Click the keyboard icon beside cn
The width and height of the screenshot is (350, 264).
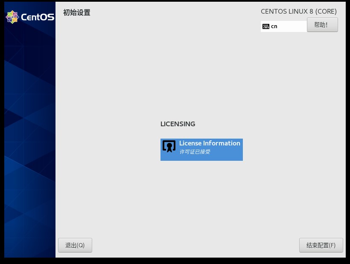(266, 26)
